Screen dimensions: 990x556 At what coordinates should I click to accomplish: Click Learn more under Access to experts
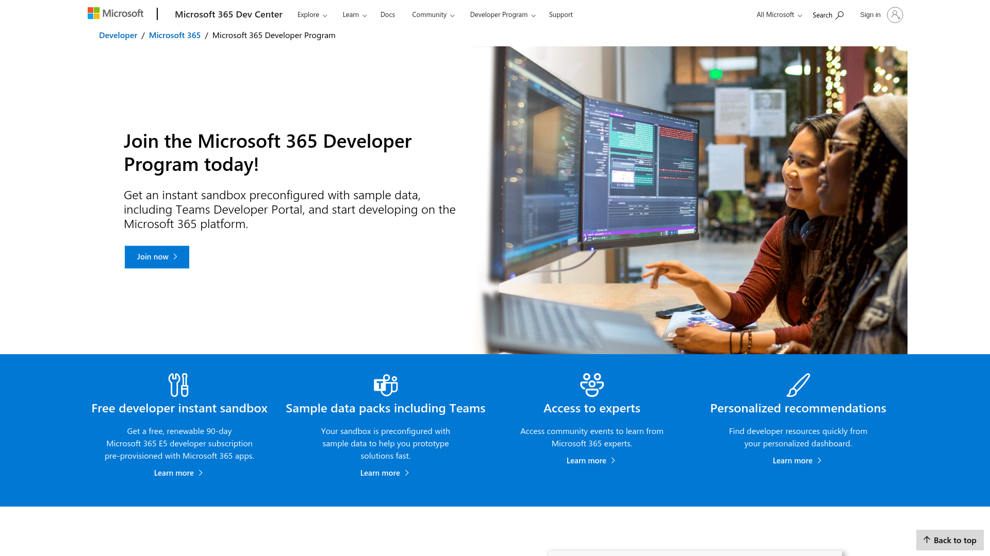(x=591, y=460)
